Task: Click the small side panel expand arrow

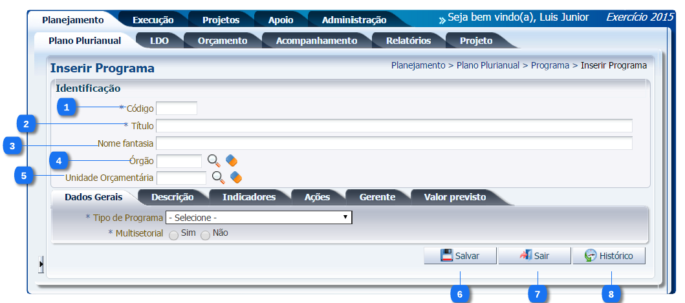Action: tap(41, 264)
